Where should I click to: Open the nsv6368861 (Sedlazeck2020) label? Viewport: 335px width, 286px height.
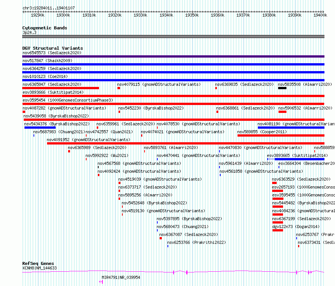coord(245,108)
